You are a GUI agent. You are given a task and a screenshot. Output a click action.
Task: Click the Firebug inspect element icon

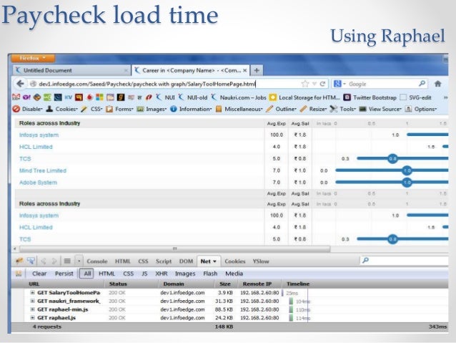[x=31, y=261]
